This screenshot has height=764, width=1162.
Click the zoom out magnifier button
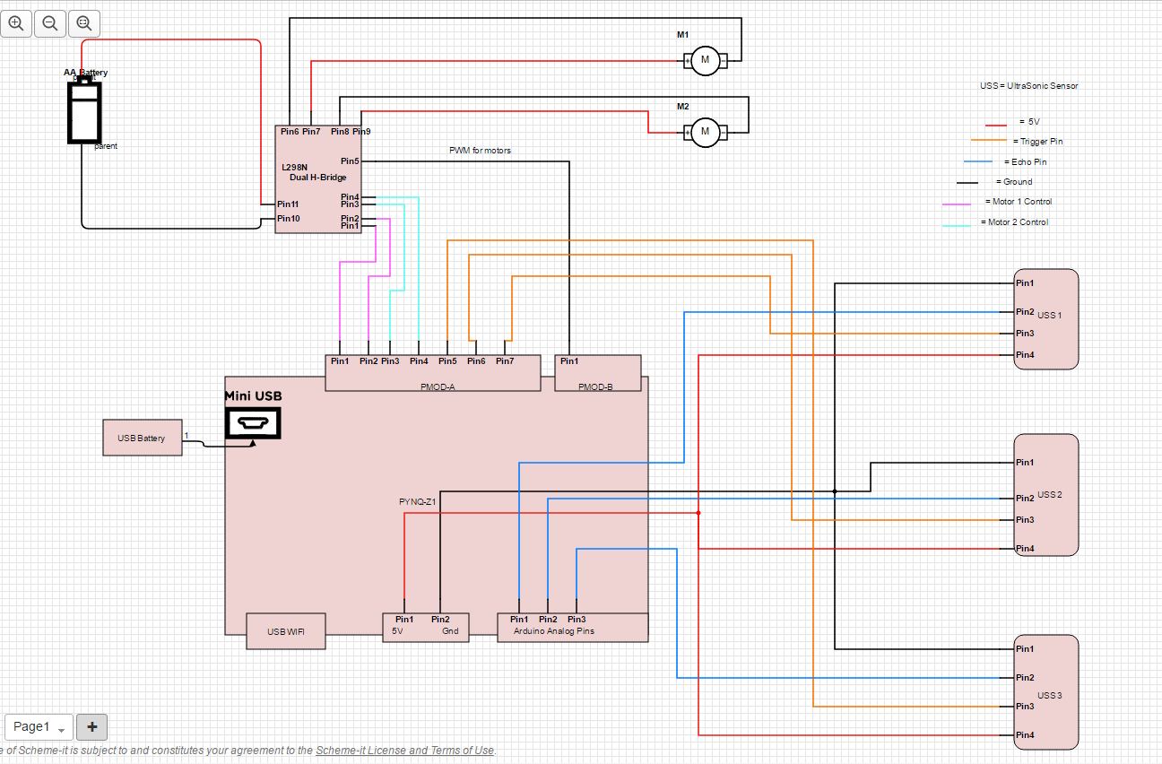(x=50, y=23)
